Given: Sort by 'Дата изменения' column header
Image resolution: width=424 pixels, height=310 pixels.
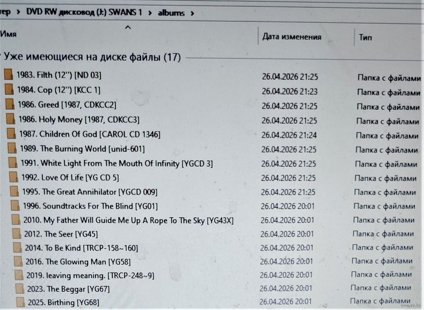Looking at the screenshot, I should click(x=292, y=37).
